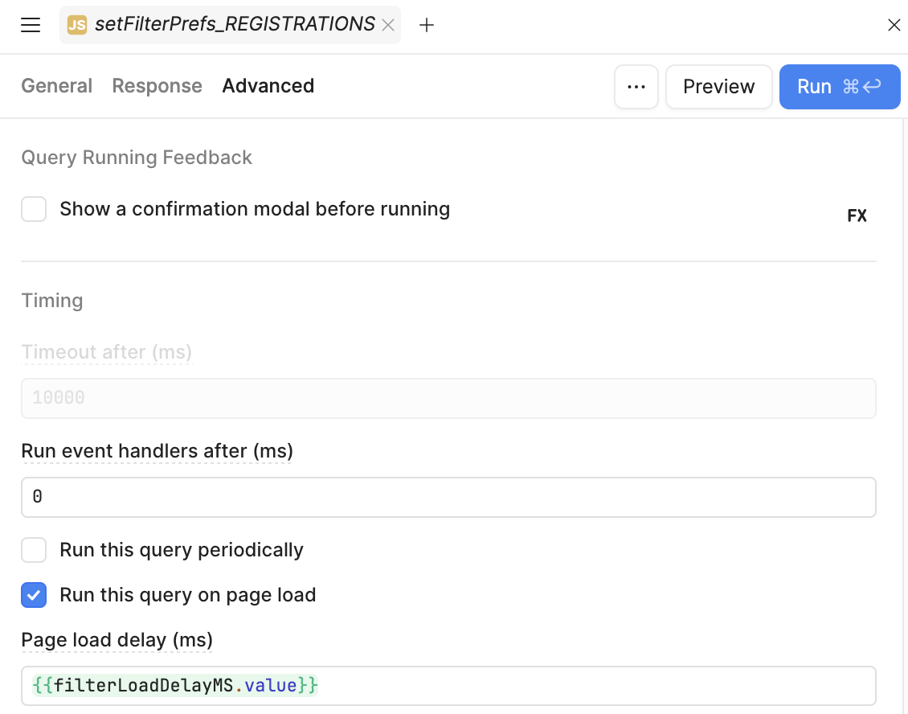Click the Page load delay input field
The height and width of the screenshot is (714, 908).
click(448, 686)
